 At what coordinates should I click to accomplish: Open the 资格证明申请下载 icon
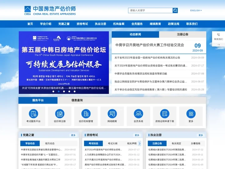point(165,114)
